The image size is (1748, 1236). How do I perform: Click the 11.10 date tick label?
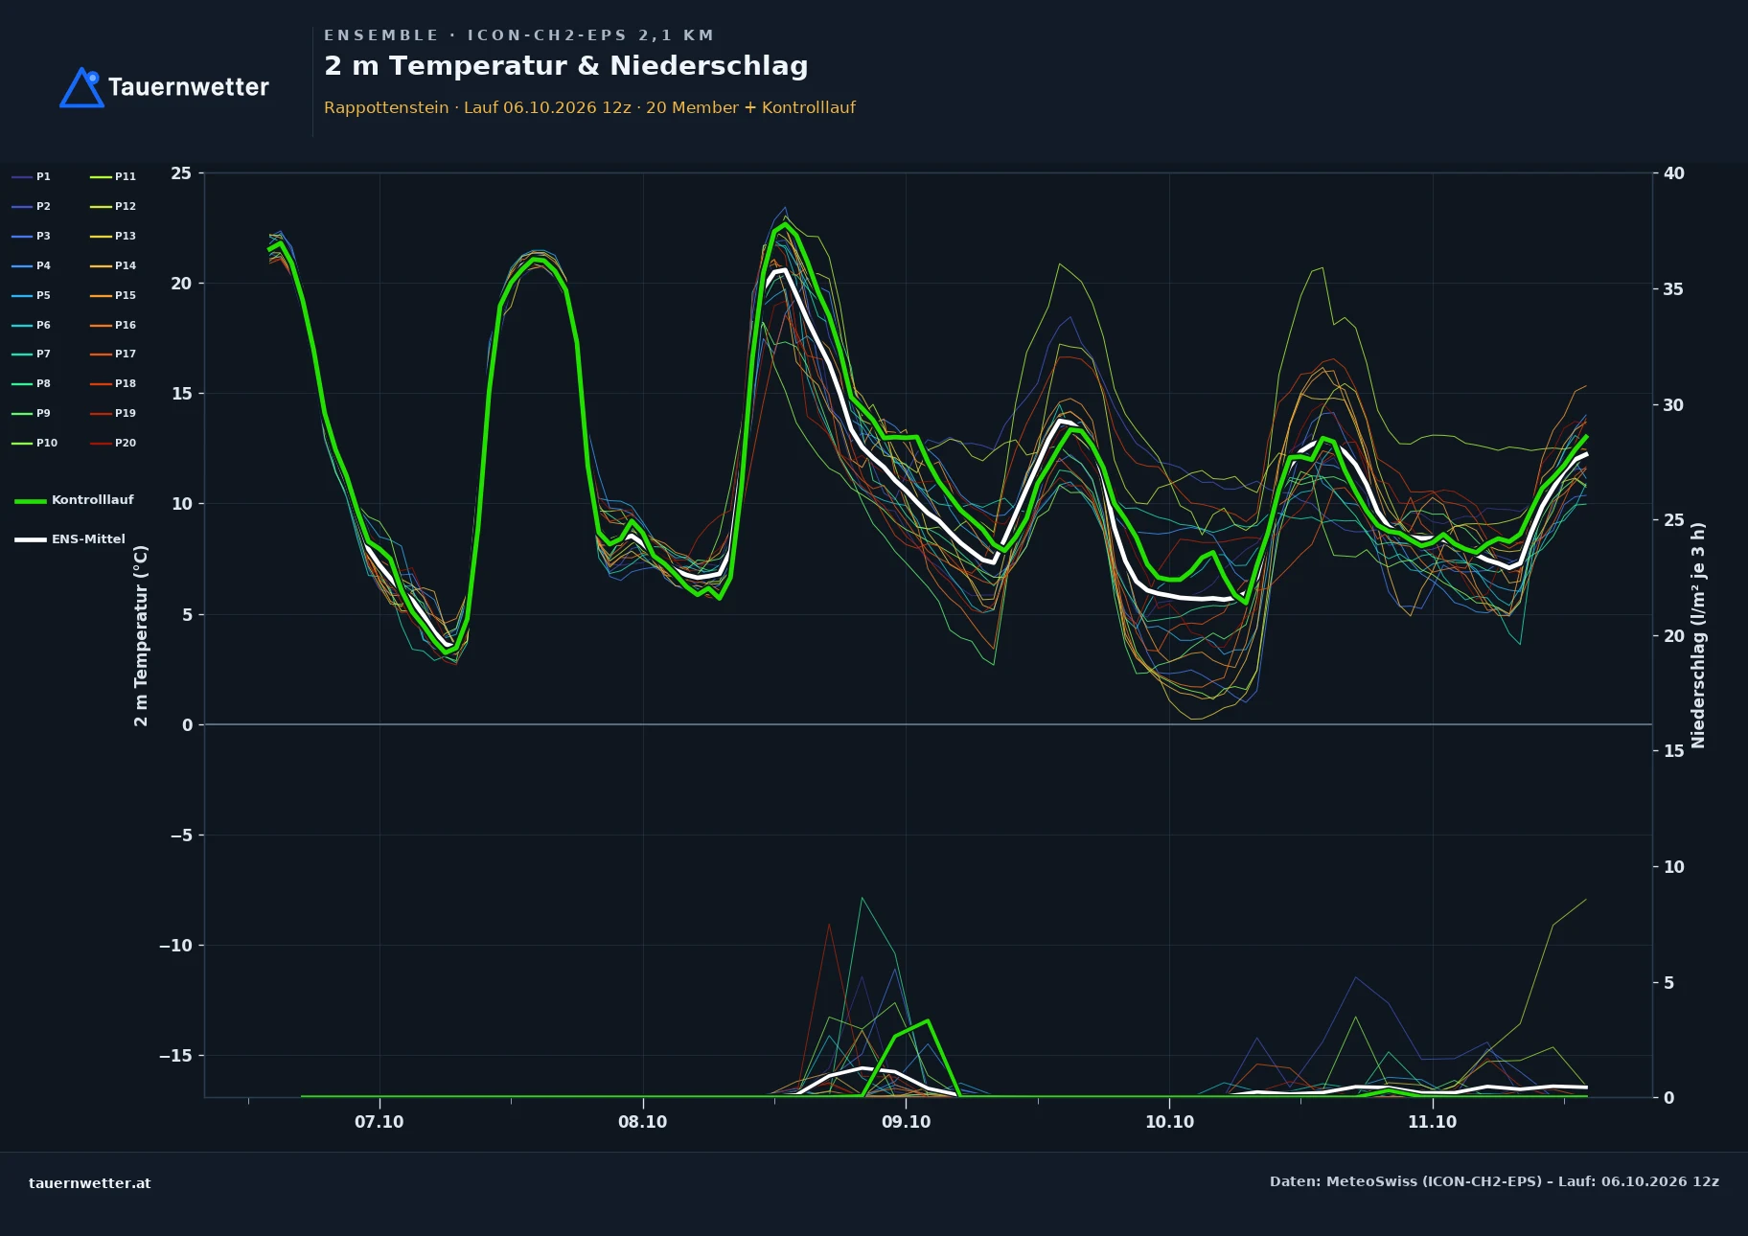[x=1433, y=1122]
